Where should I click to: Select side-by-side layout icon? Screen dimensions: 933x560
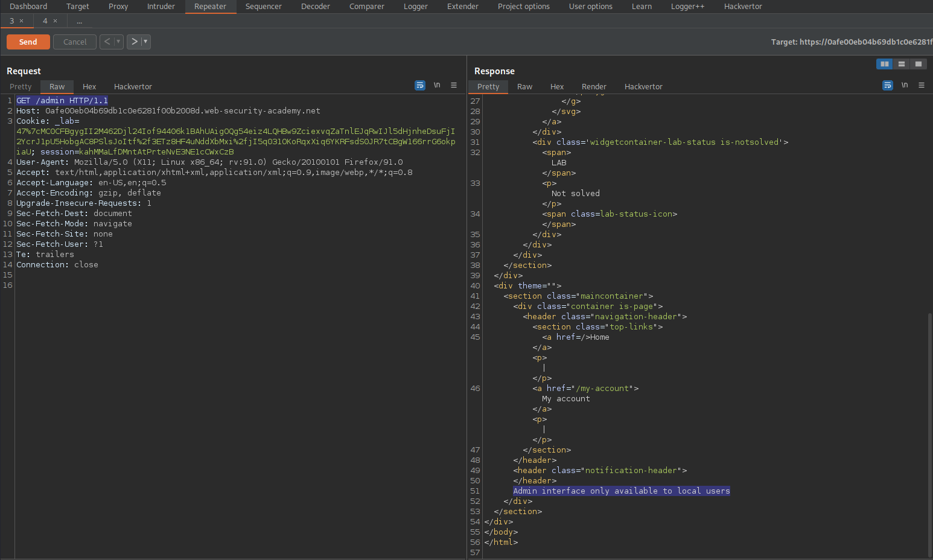coord(885,64)
